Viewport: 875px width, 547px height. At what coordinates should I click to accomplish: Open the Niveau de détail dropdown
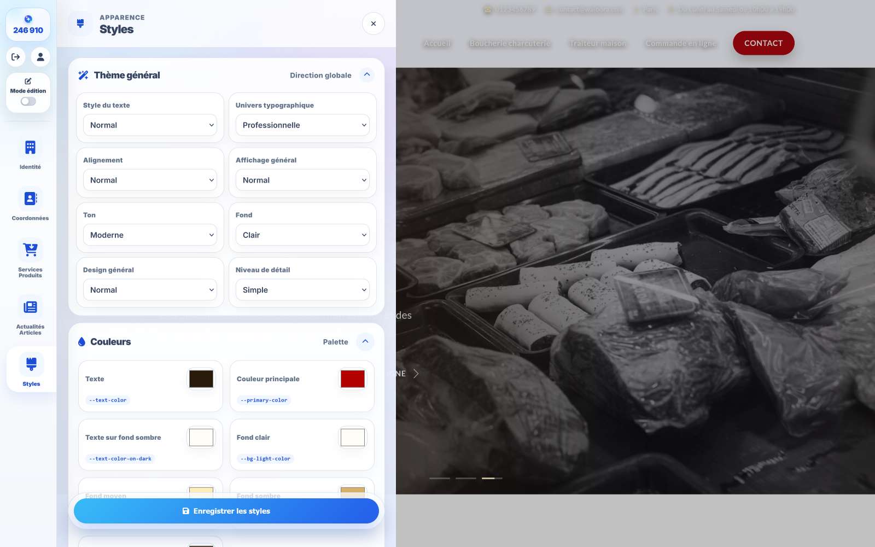[x=302, y=290]
